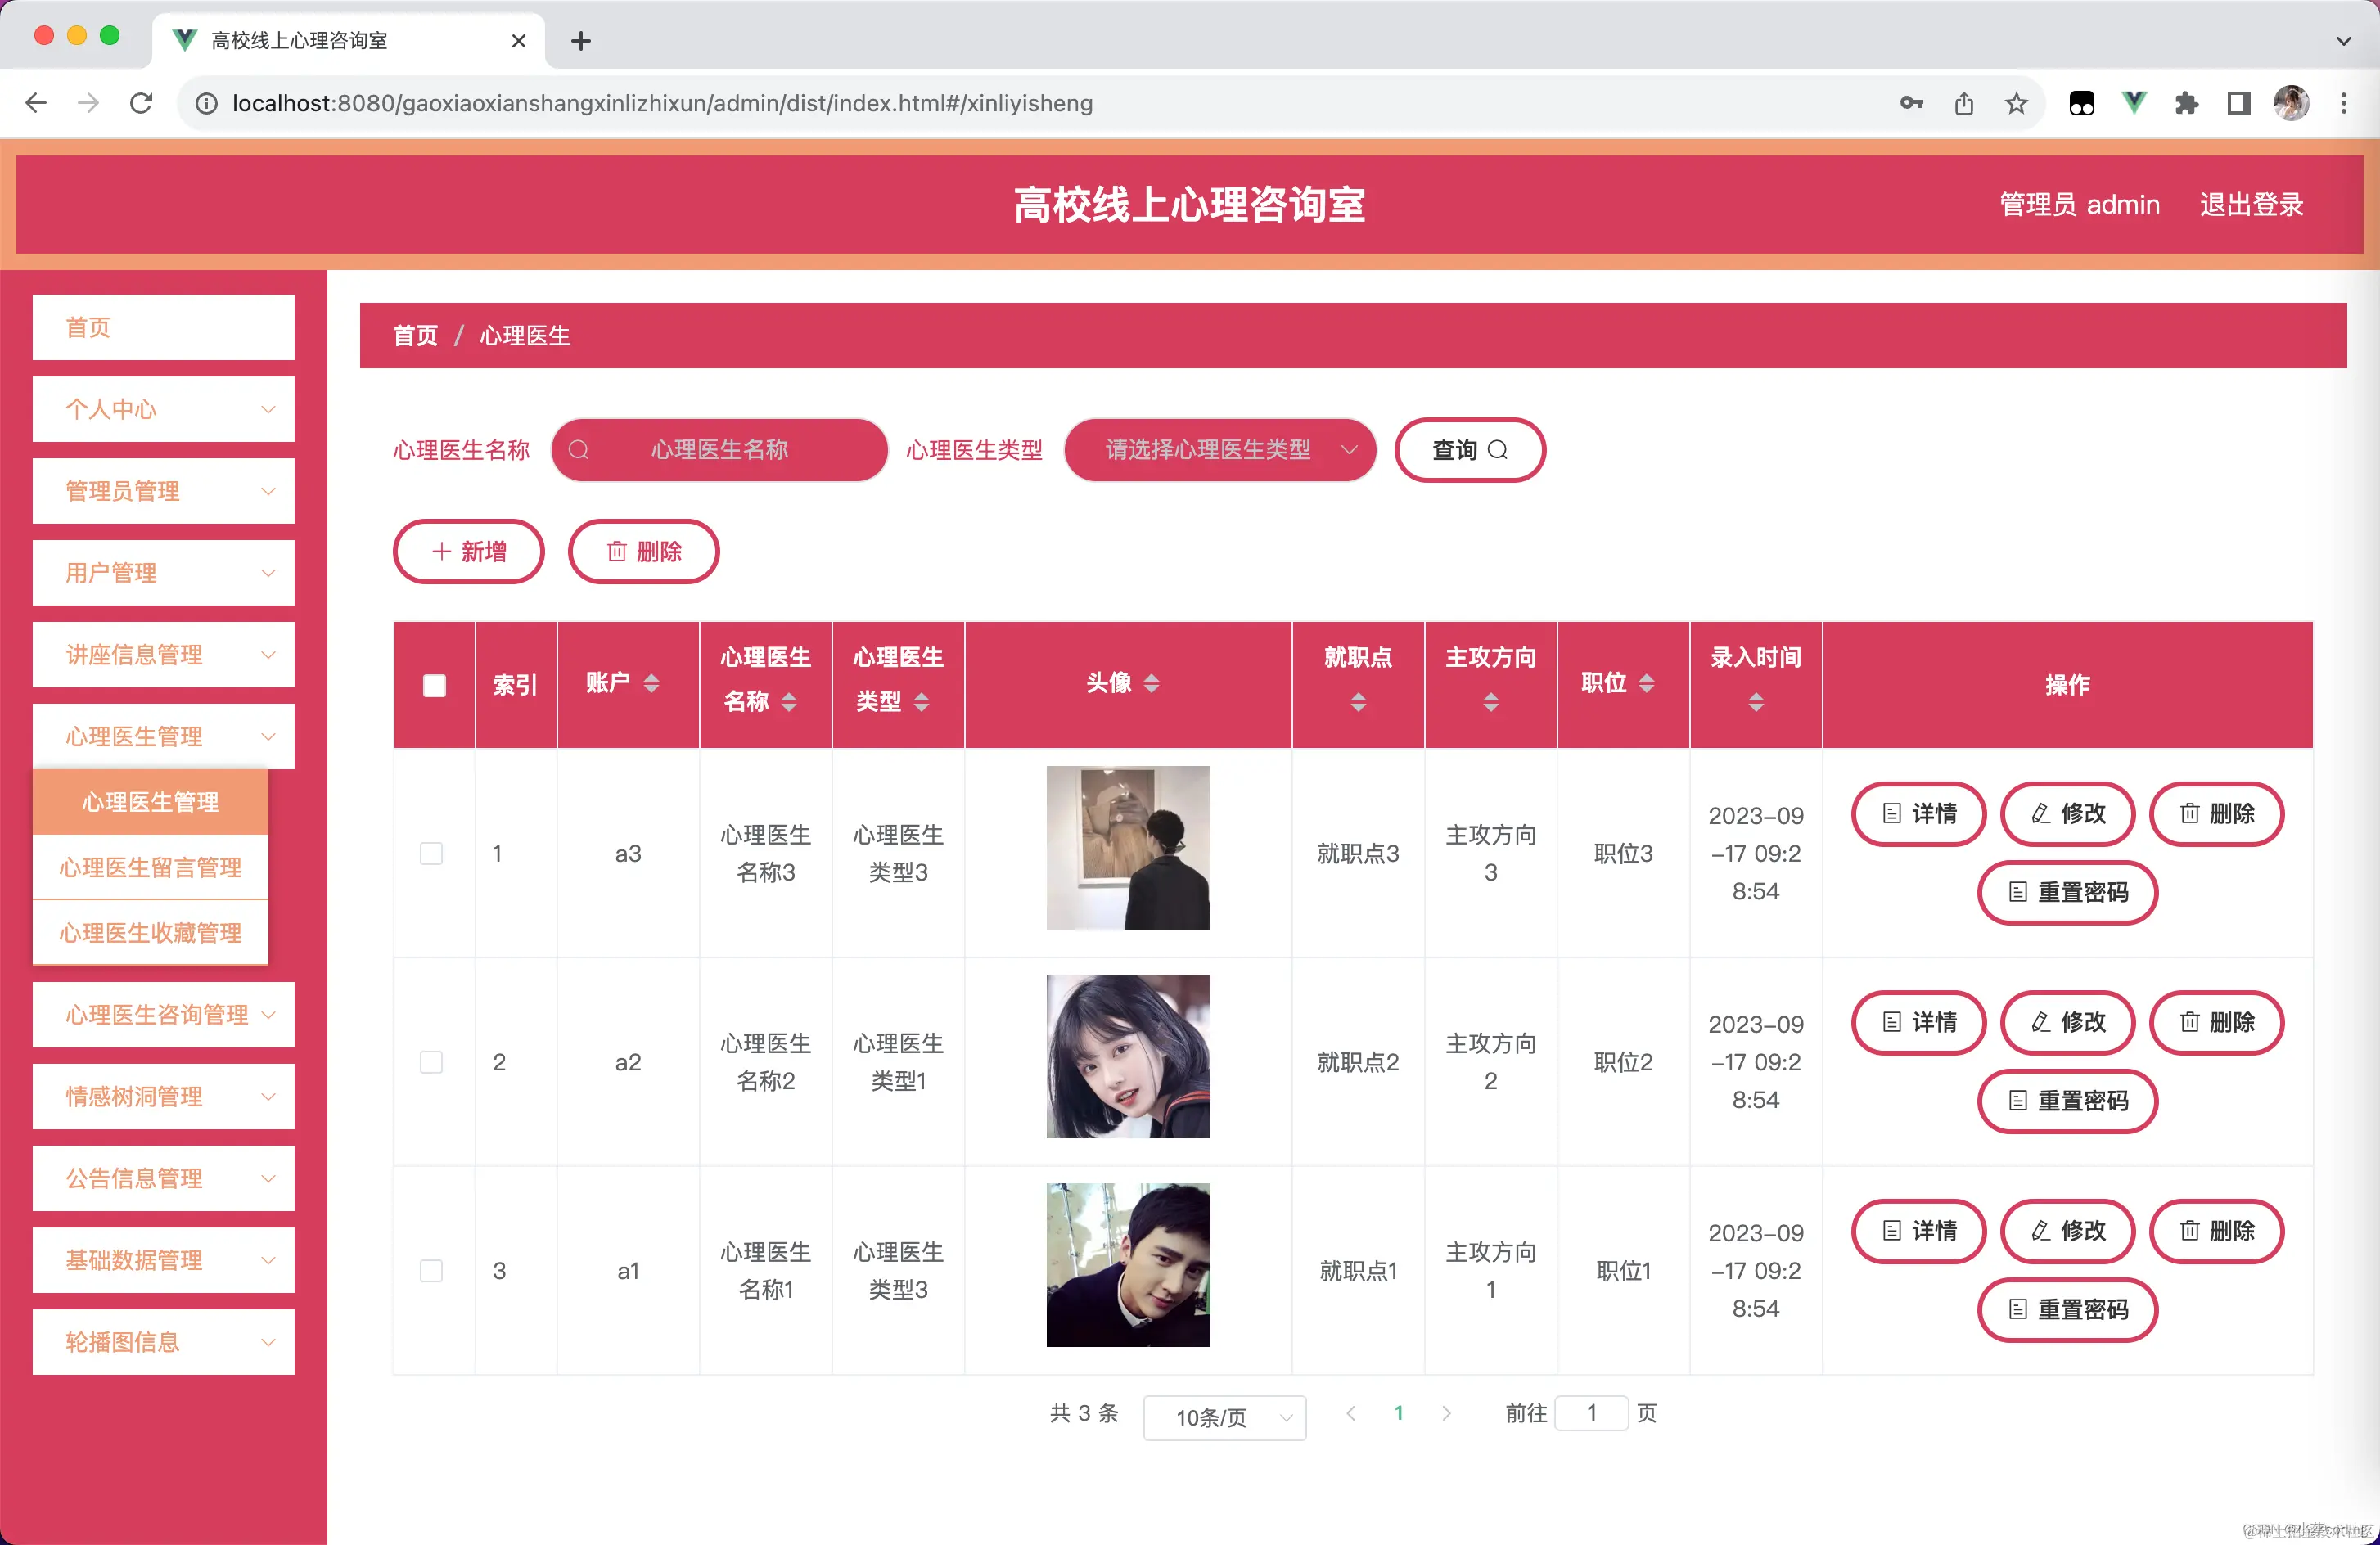The height and width of the screenshot is (1545, 2380).
Task: Check the row checkbox for doctor a2
Action: (x=431, y=1062)
